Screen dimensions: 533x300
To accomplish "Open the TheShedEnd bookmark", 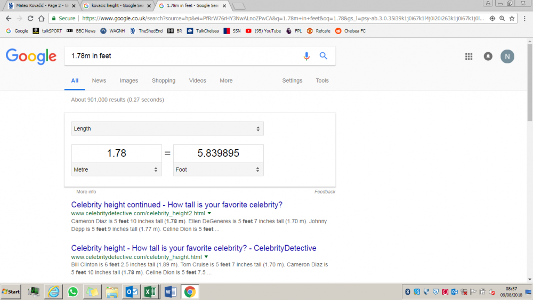I will [146, 31].
